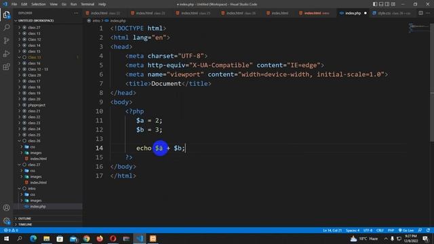434x244 pixels.
Task: Open the View menu
Action: 54,4
